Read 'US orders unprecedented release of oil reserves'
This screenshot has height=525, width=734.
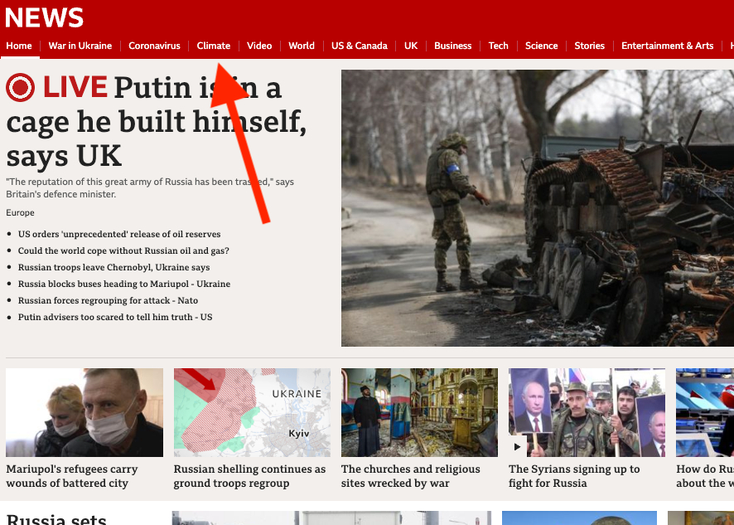(119, 234)
